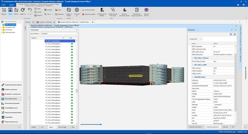The height and width of the screenshot is (134, 248).
Task: Click the Proprietà table vertical scrollbar
Action: (x=236, y=83)
